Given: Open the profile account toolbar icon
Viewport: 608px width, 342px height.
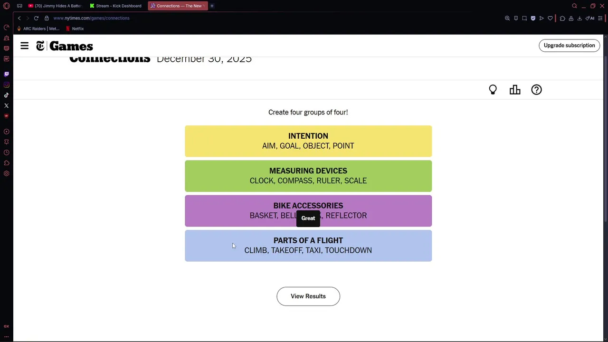Looking at the screenshot, I should click(x=571, y=18).
